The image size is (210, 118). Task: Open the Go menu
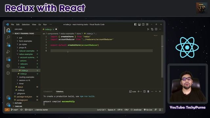[x=40, y=25]
